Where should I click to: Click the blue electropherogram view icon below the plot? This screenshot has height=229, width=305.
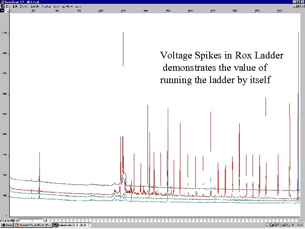pos(13,221)
